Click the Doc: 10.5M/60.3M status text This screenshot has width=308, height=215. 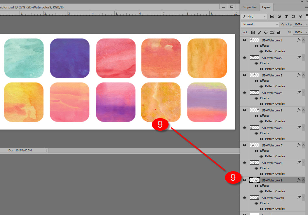coord(20,151)
